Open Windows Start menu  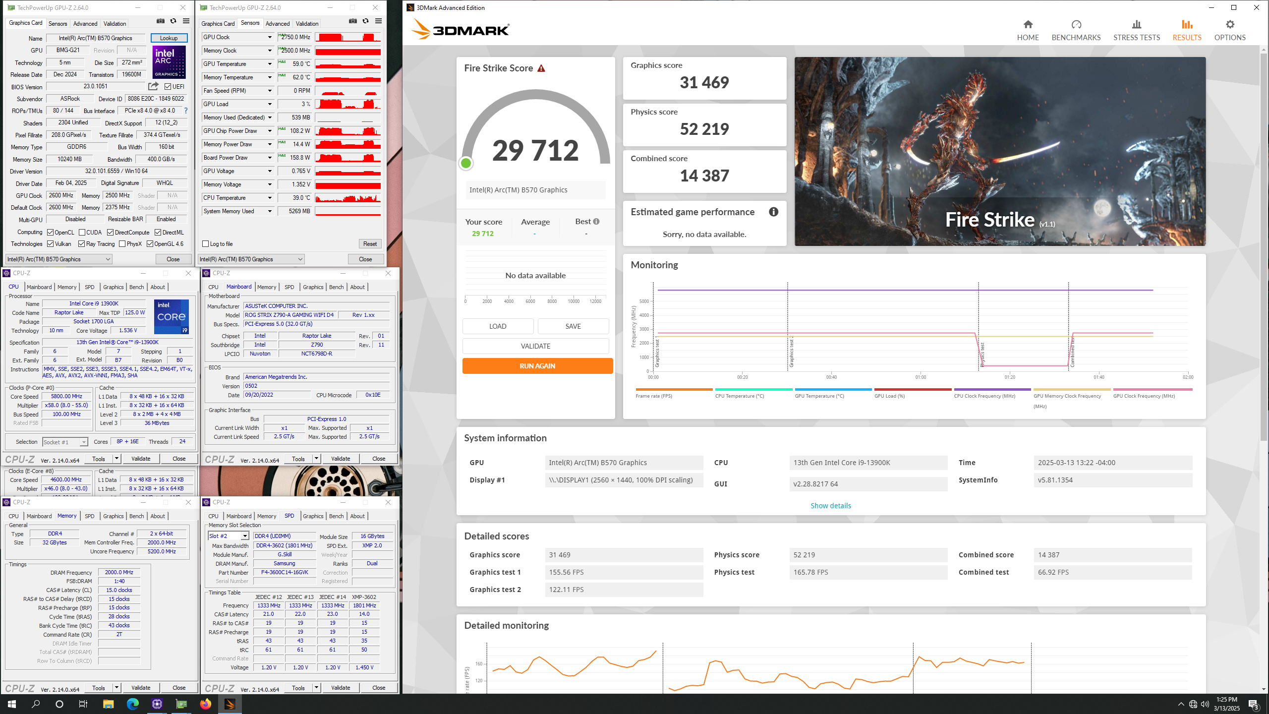(x=12, y=704)
